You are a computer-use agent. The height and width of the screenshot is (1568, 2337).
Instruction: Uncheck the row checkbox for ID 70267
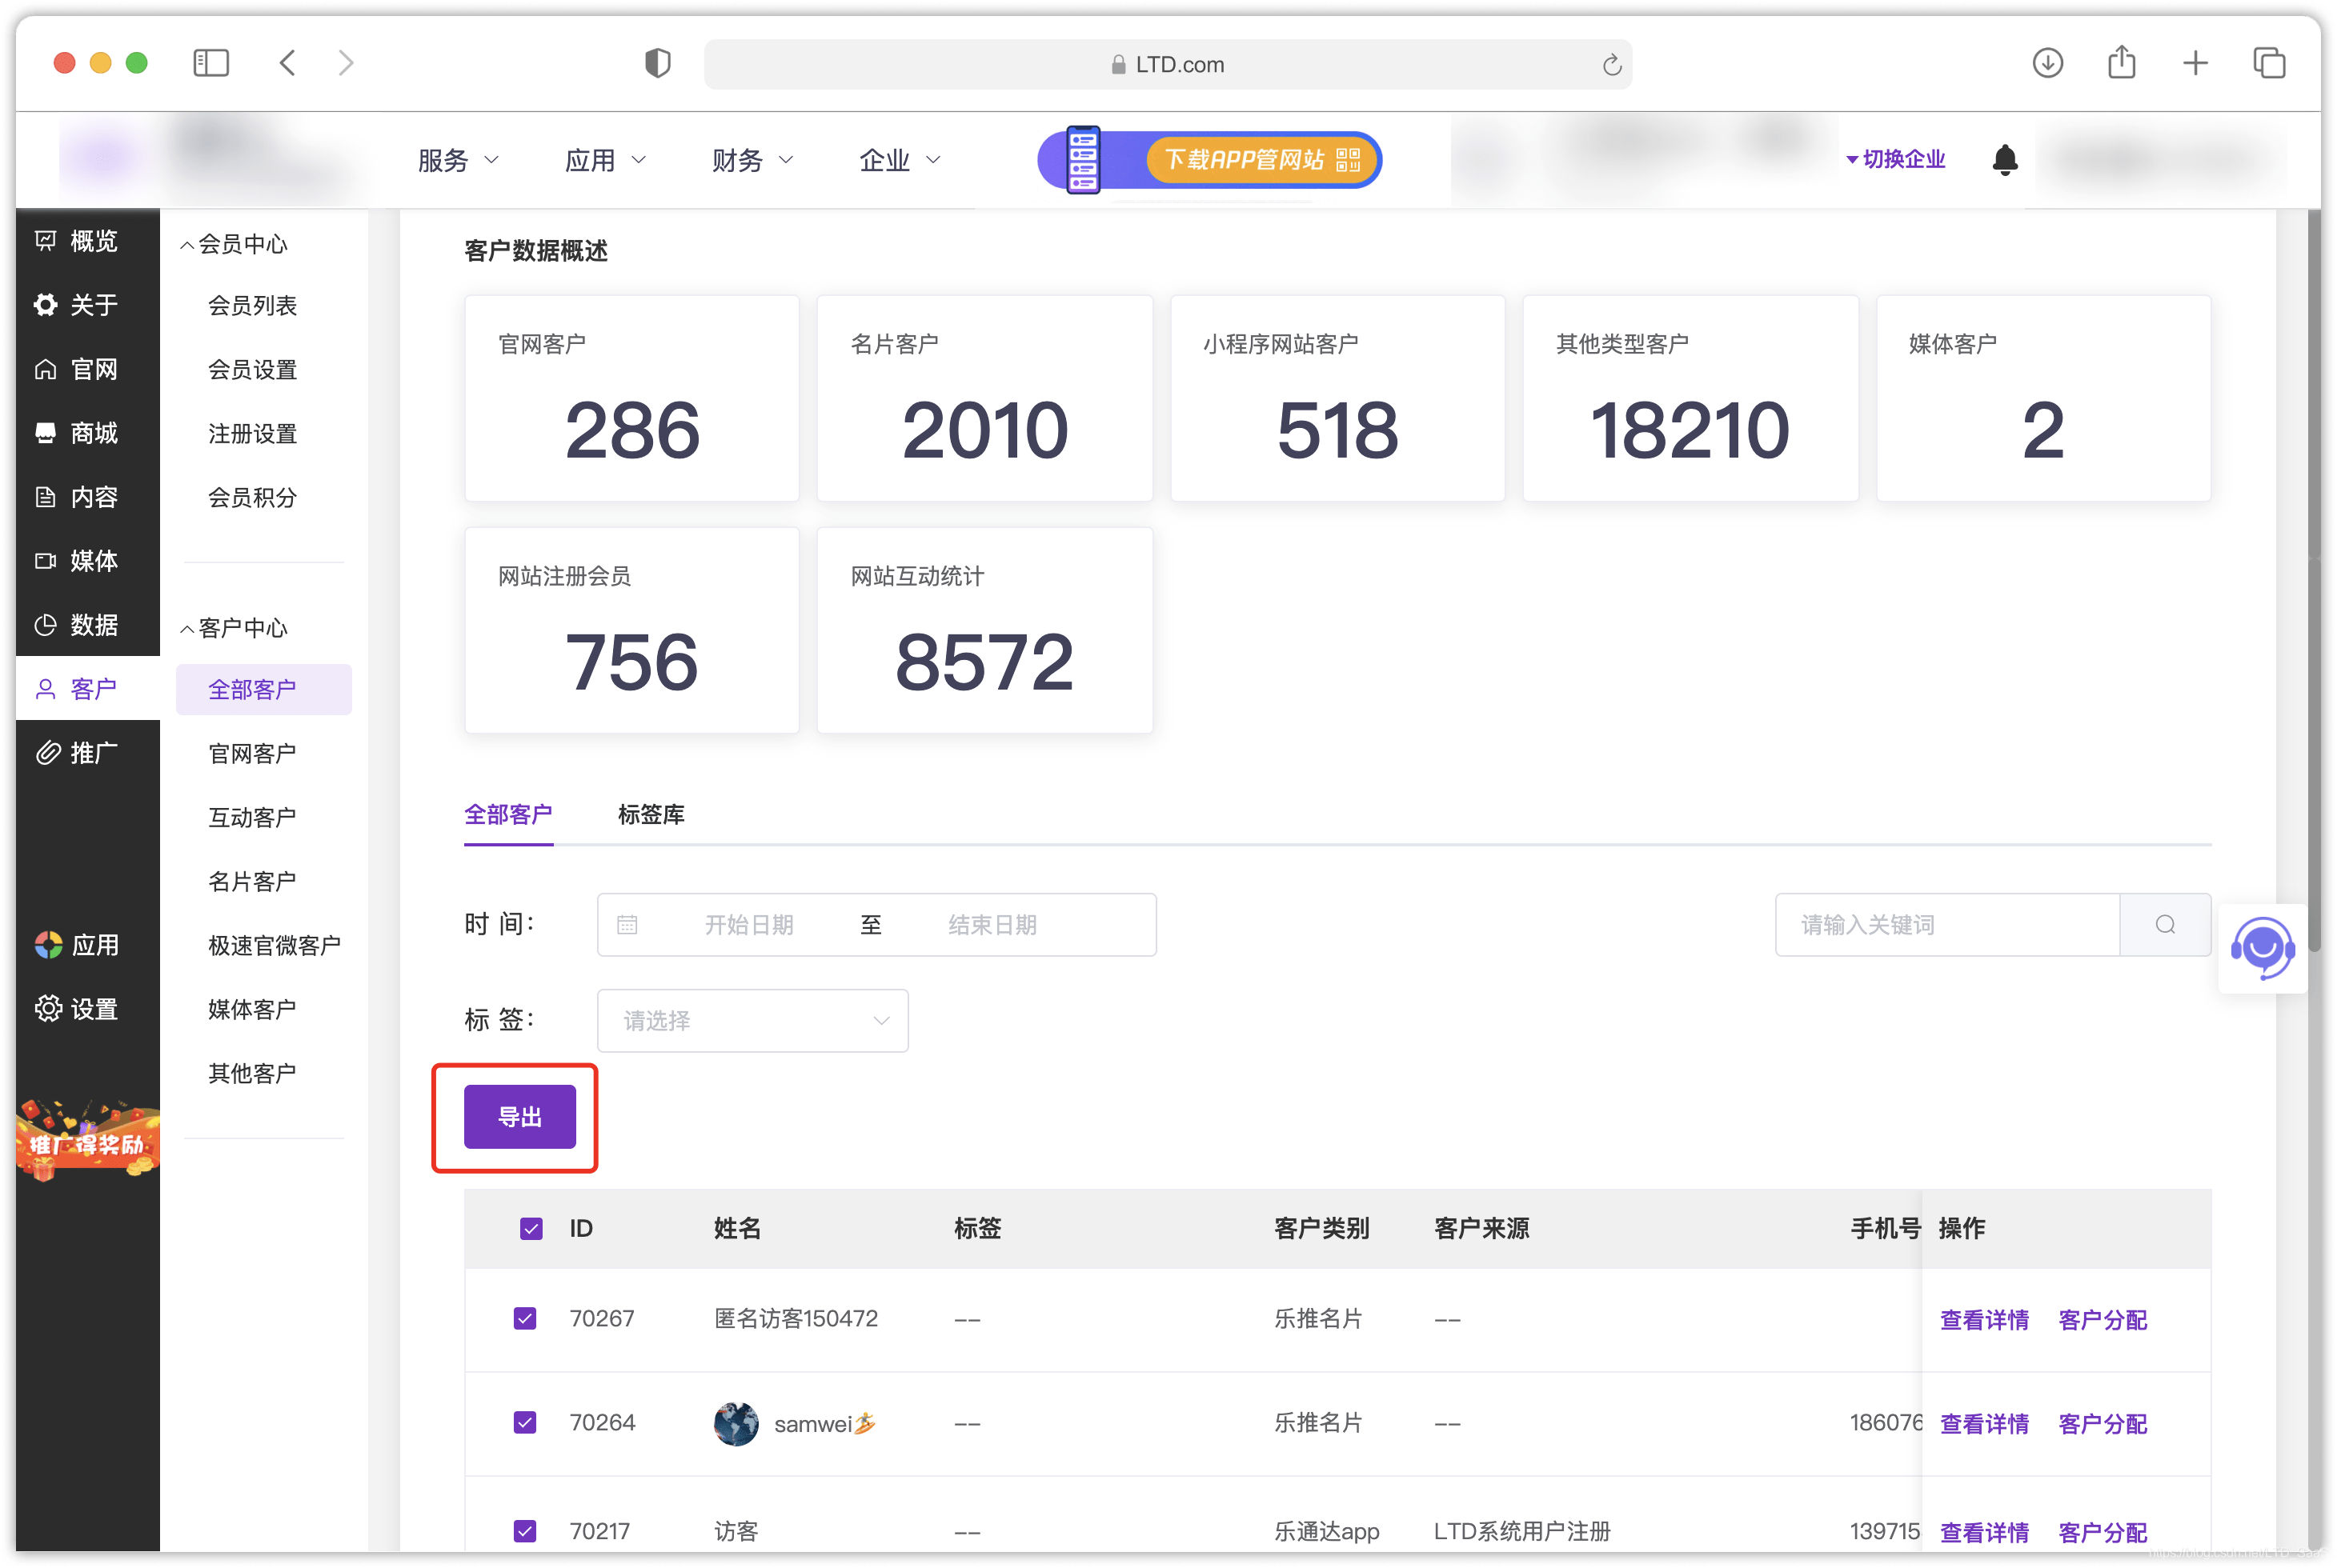point(524,1318)
